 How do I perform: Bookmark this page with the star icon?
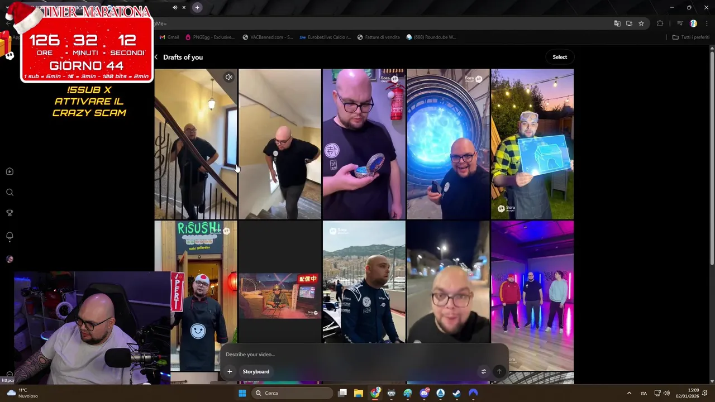(x=641, y=23)
